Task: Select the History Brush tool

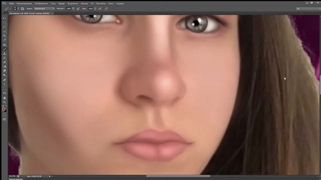Action: click(x=5, y=58)
